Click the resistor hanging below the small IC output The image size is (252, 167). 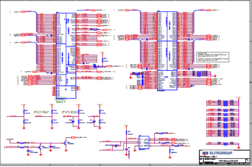click(x=170, y=151)
